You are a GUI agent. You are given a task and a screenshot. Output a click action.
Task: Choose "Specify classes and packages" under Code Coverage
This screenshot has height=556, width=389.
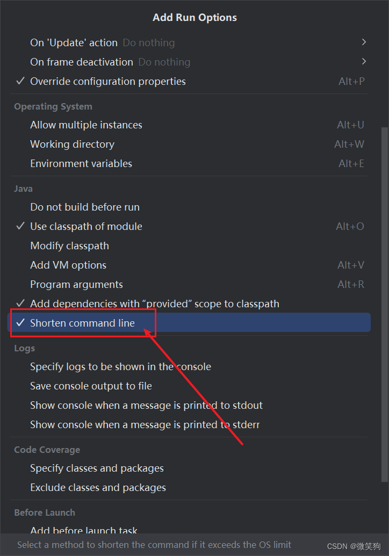(97, 468)
